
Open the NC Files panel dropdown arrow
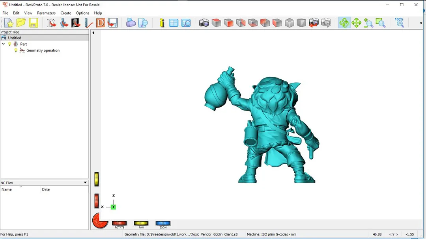click(85, 183)
